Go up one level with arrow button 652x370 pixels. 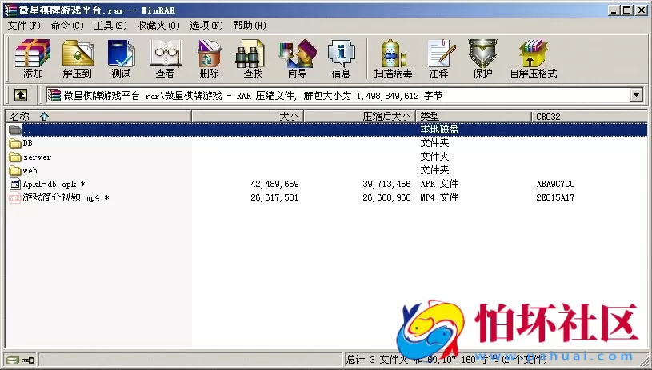tap(21, 95)
